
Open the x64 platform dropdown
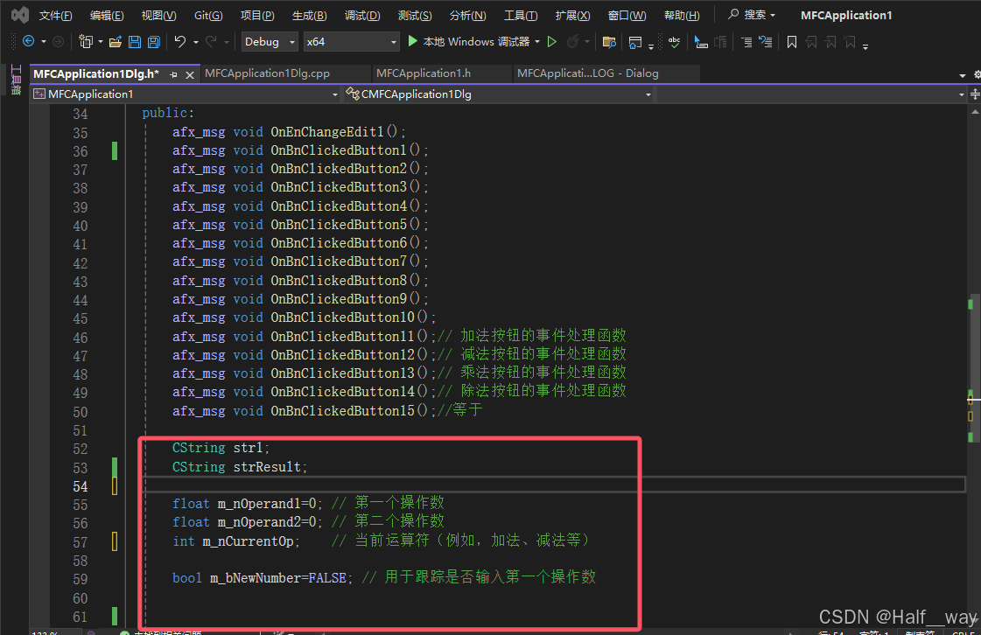[x=351, y=42]
